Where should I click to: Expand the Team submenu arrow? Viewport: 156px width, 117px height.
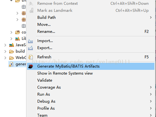pyautogui.click(x=151, y=115)
